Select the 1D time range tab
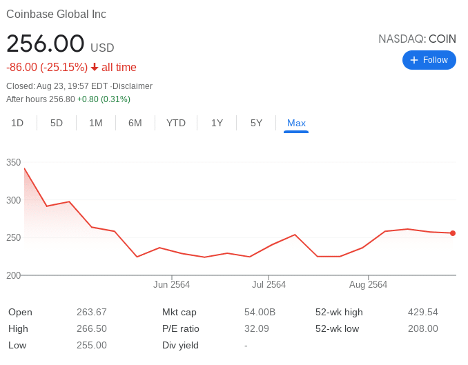The width and height of the screenshot is (468, 365). tap(17, 123)
